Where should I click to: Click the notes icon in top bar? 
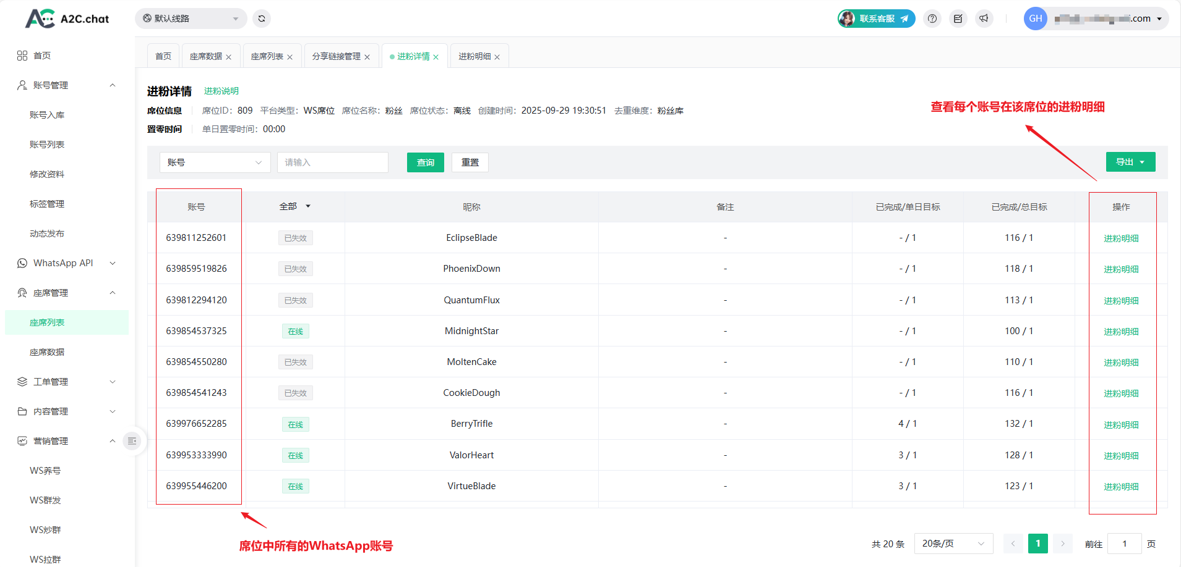click(x=958, y=19)
